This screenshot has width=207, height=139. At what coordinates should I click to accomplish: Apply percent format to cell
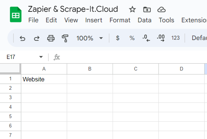(x=132, y=38)
